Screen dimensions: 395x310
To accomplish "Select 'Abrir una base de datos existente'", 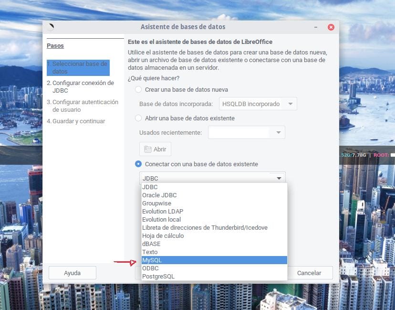I will click(x=138, y=118).
